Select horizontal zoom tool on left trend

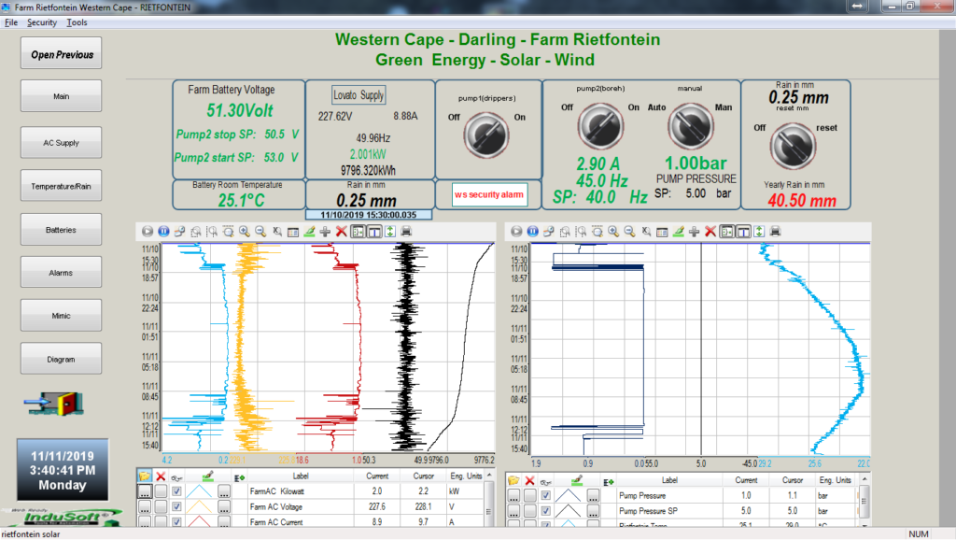[x=212, y=232]
